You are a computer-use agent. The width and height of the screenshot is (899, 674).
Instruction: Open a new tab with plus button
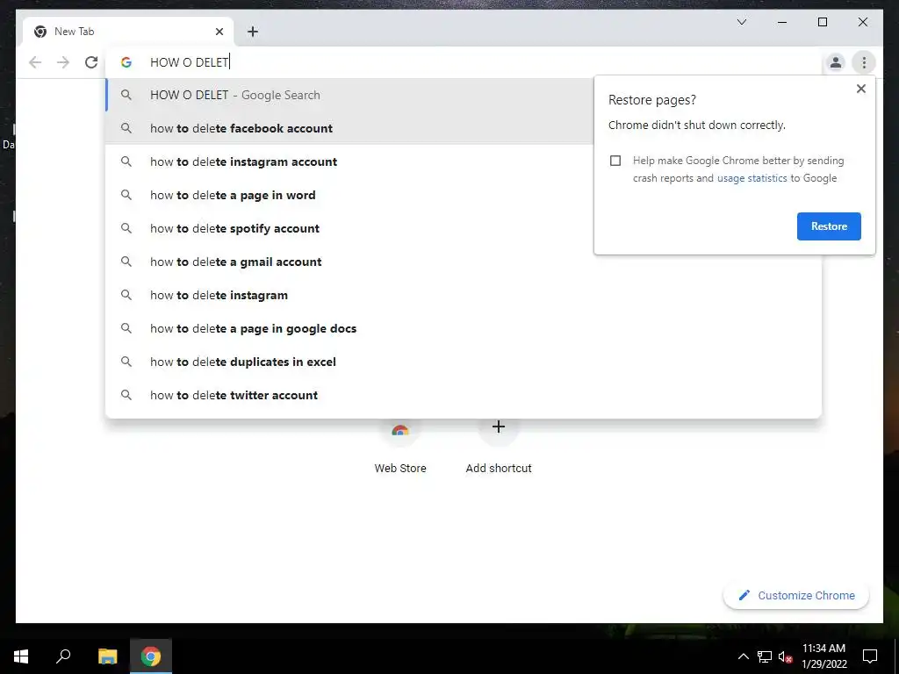point(253,32)
